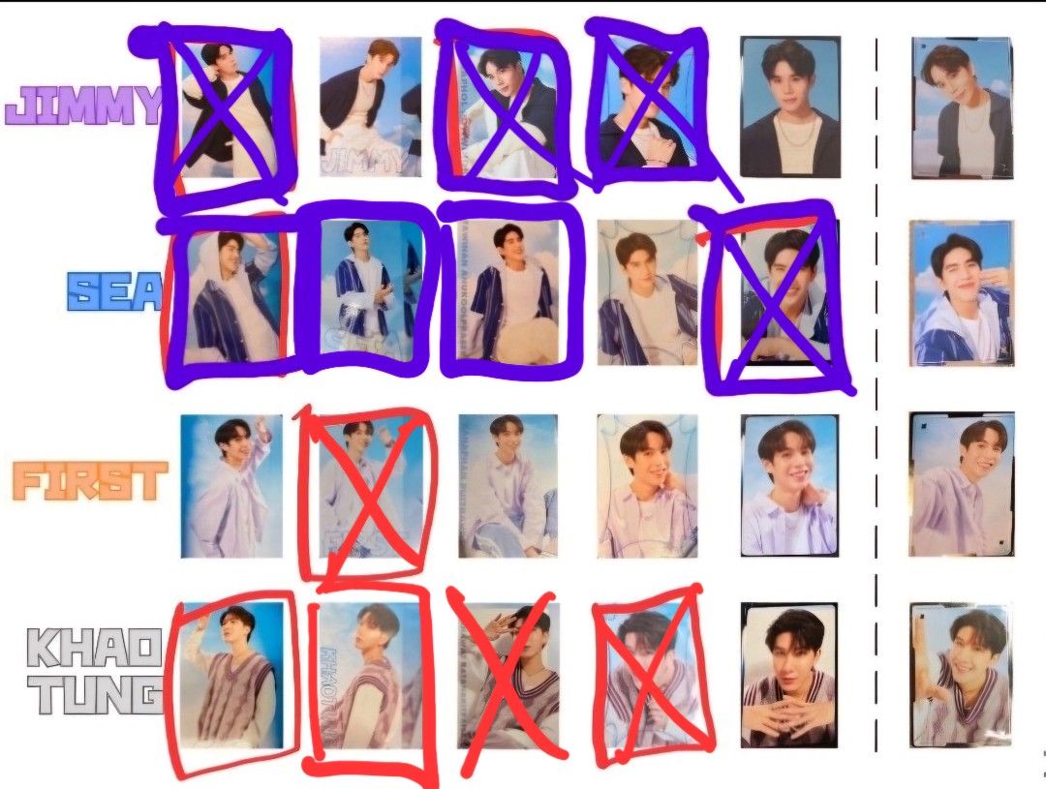Viewport: 1046px width, 789px height.
Task: Select Khao Tung's red-crossed third card
Action: tap(508, 676)
